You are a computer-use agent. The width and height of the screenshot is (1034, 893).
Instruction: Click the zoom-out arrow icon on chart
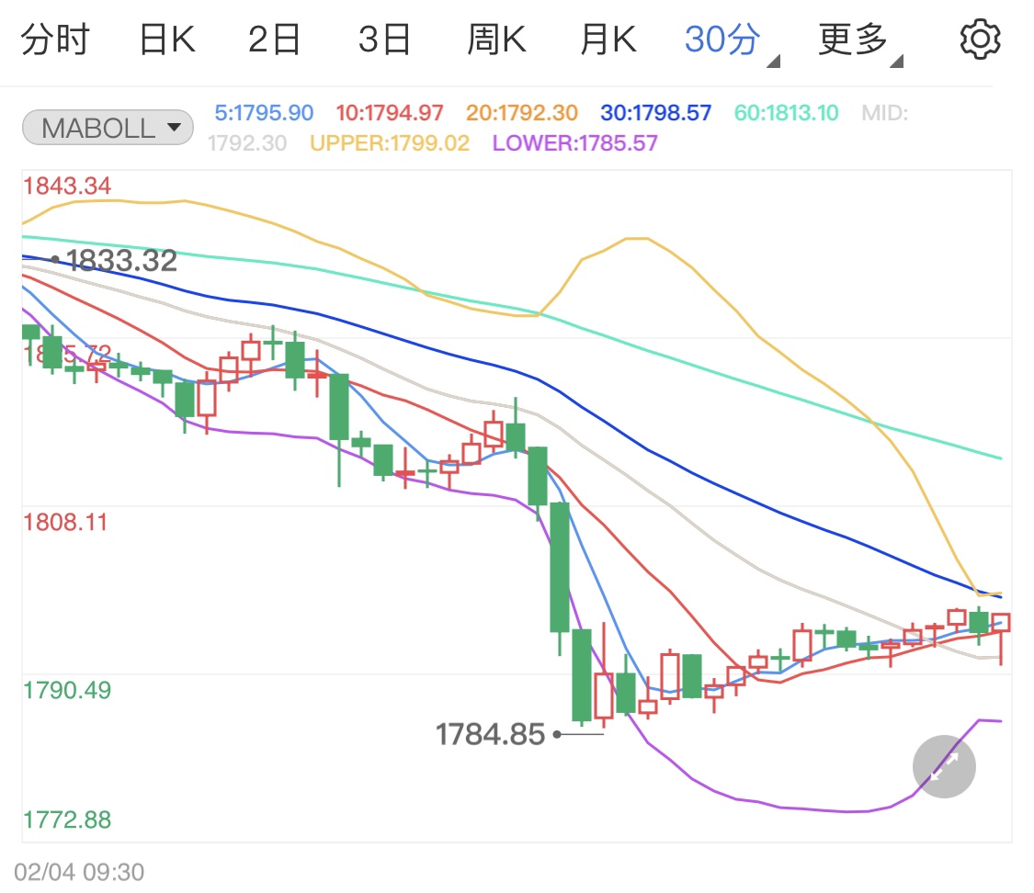943,766
